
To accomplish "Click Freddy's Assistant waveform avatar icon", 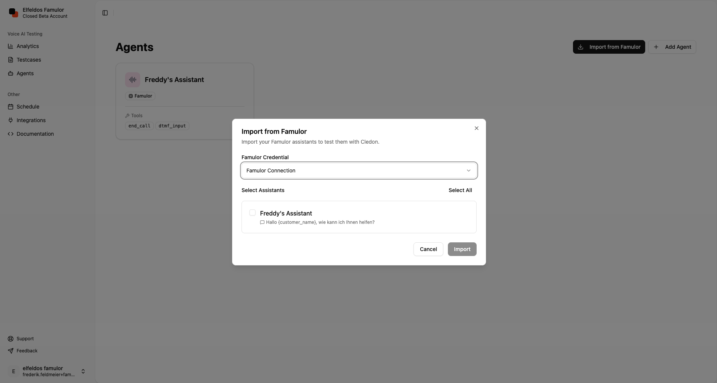I will coord(132,79).
